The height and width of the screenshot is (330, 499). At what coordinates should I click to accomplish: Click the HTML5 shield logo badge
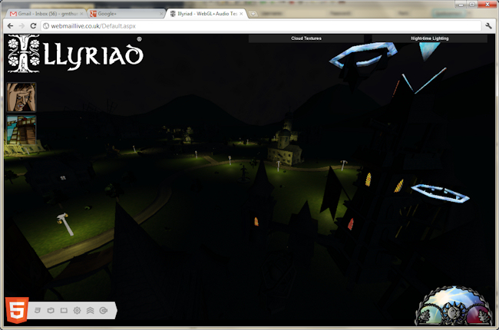click(17, 310)
